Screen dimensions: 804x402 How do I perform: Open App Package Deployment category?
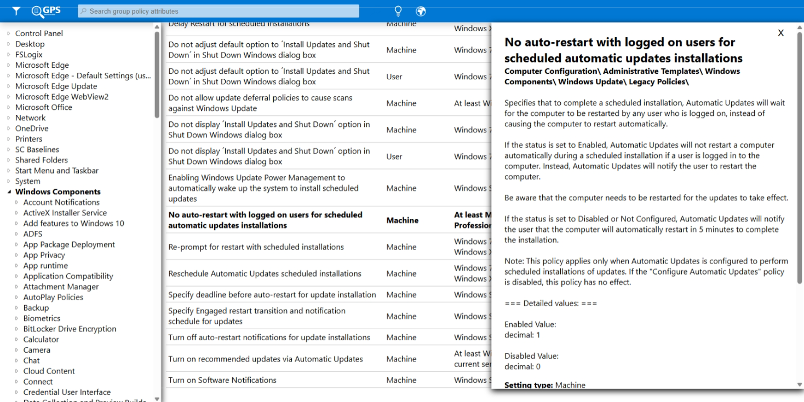click(x=69, y=244)
